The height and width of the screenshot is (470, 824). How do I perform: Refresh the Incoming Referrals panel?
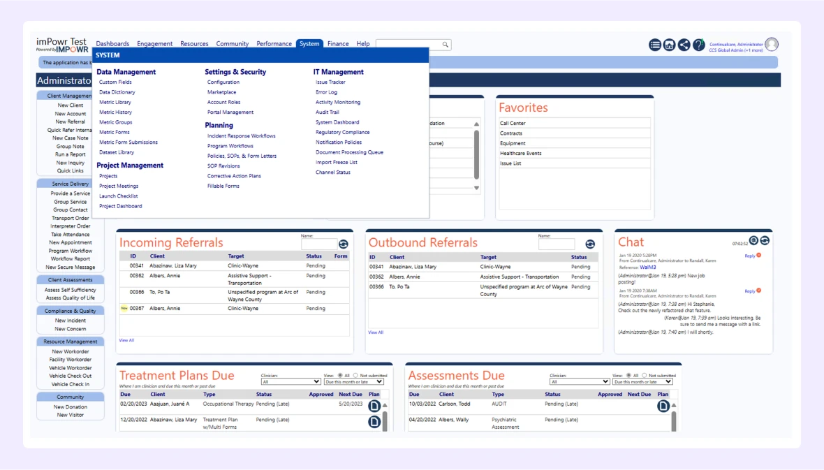[343, 244]
